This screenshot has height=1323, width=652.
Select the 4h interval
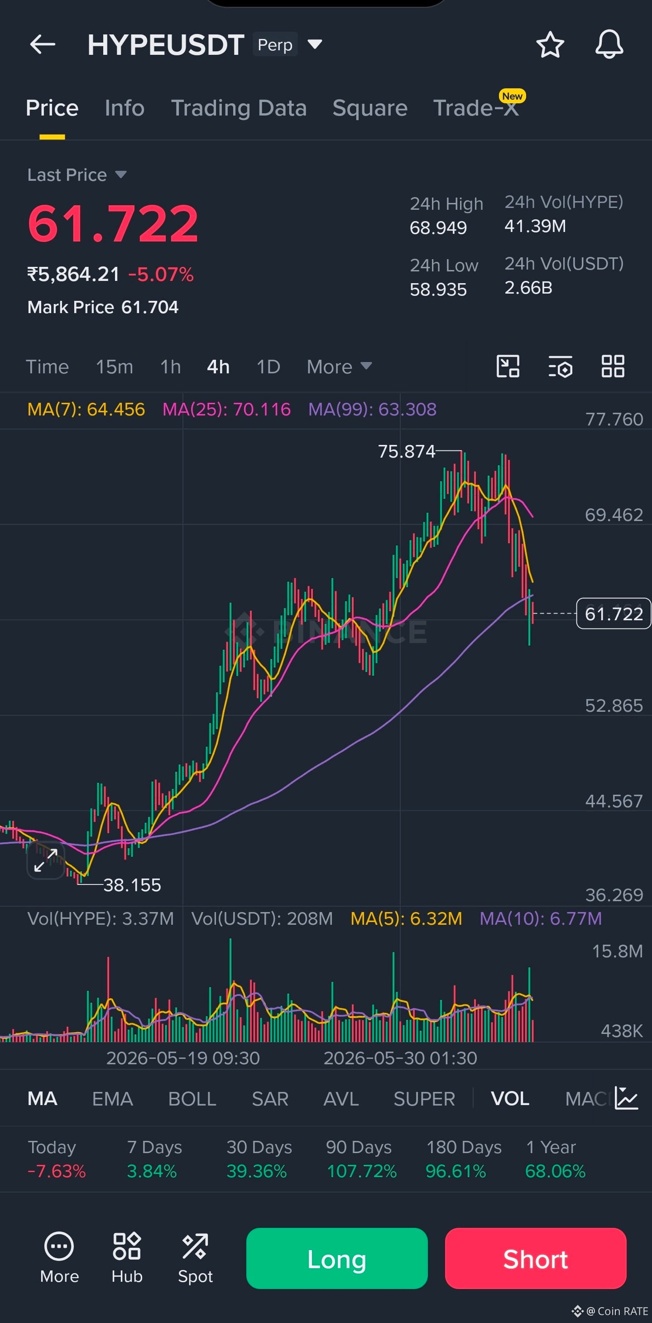(x=218, y=367)
